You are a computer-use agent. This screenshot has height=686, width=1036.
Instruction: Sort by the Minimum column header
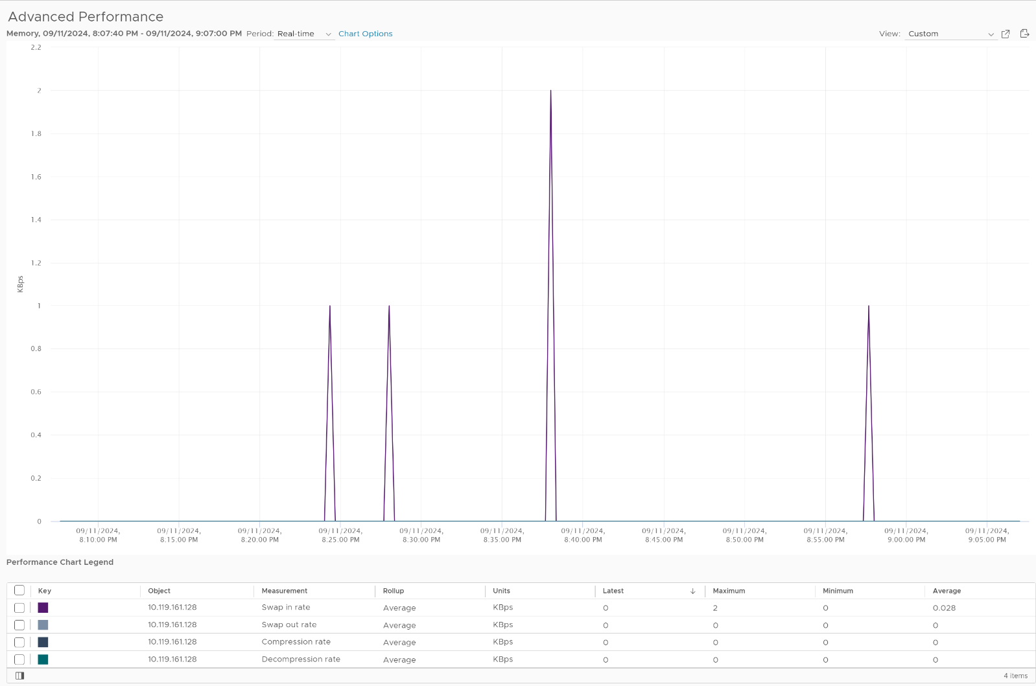pyautogui.click(x=838, y=591)
